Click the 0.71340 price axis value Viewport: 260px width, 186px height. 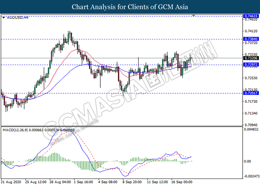click(251, 113)
